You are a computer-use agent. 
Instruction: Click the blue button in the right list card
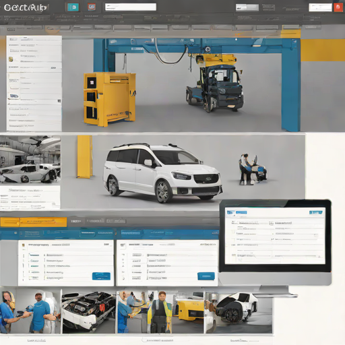(x=206, y=276)
